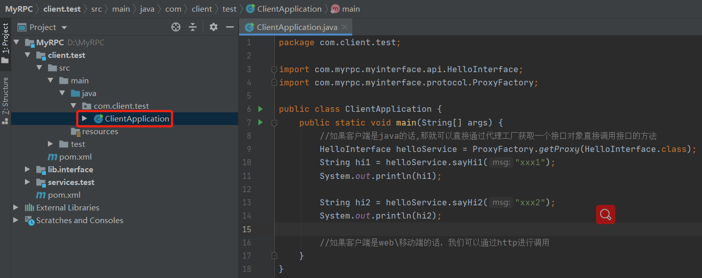Close the ClientApplication.java editor tab
This screenshot has height=278, width=702.
(x=345, y=27)
